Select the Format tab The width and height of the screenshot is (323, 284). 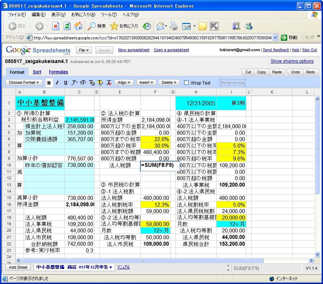17,72
